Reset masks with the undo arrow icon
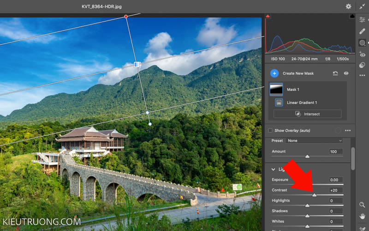 pyautogui.click(x=335, y=73)
